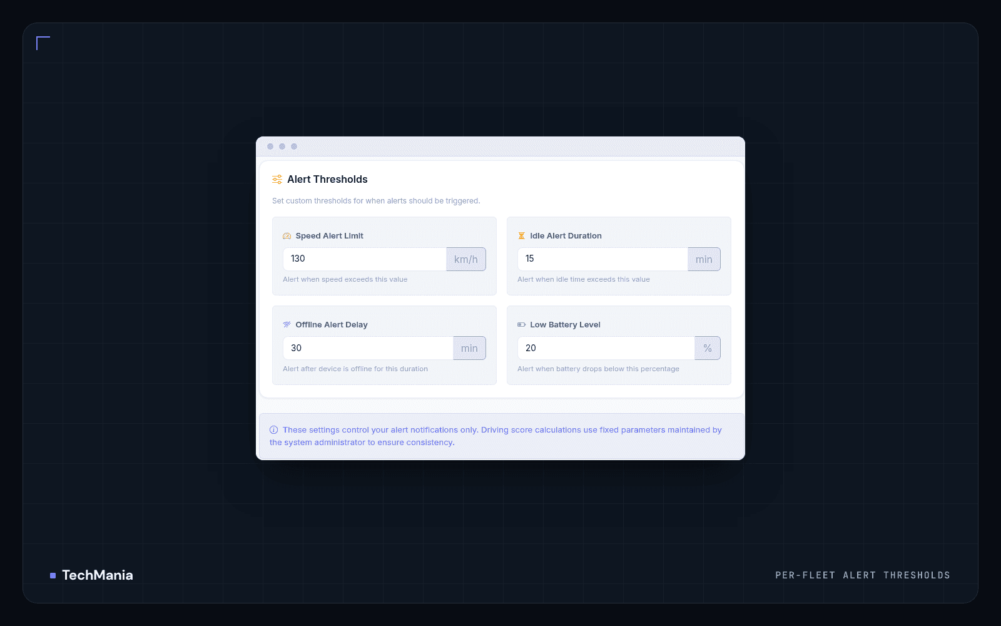
Task: Focus the Idle Alert Duration field showing 15
Action: point(602,259)
